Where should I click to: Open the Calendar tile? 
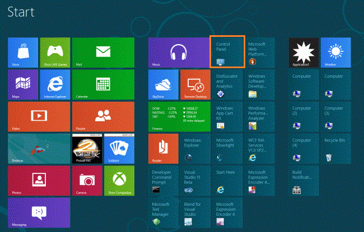pos(103,84)
